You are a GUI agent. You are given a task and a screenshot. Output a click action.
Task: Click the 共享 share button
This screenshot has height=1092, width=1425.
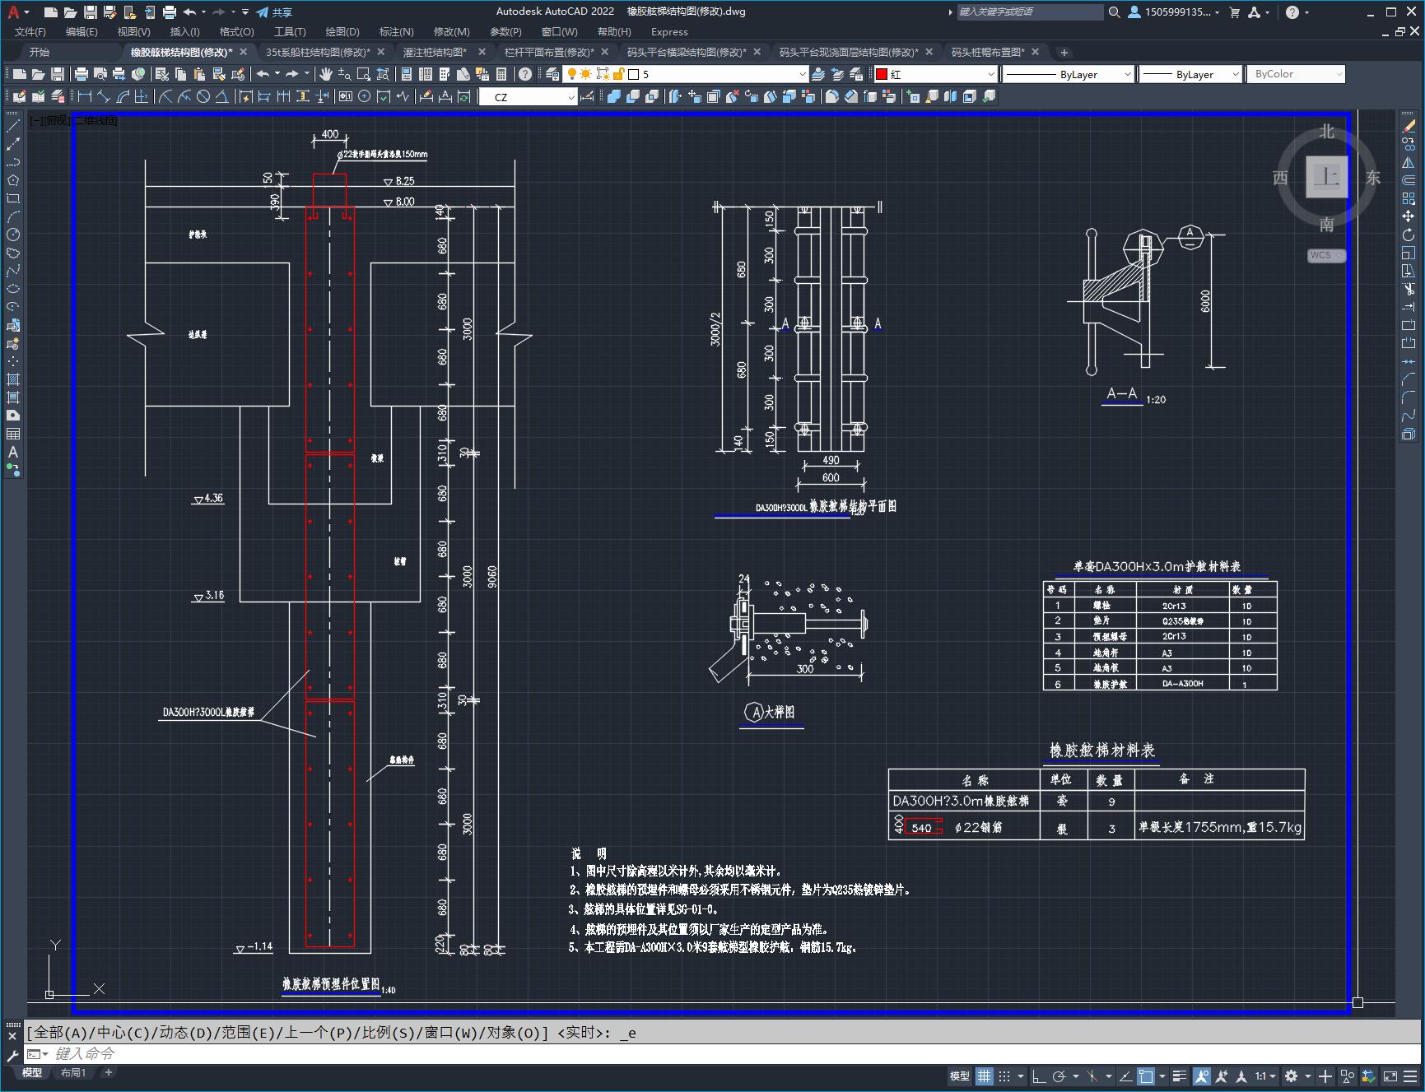point(274,12)
